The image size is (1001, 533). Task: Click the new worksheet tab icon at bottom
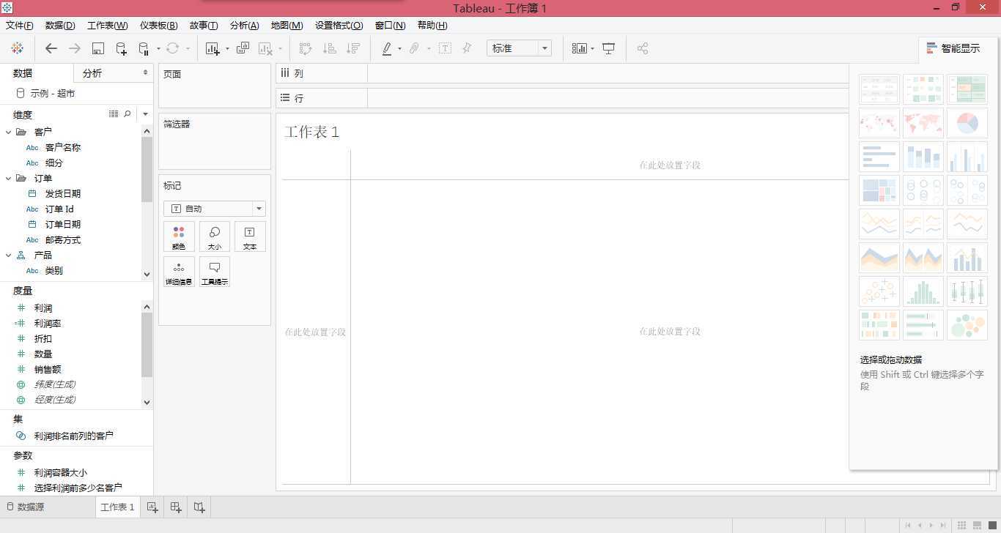pos(152,507)
